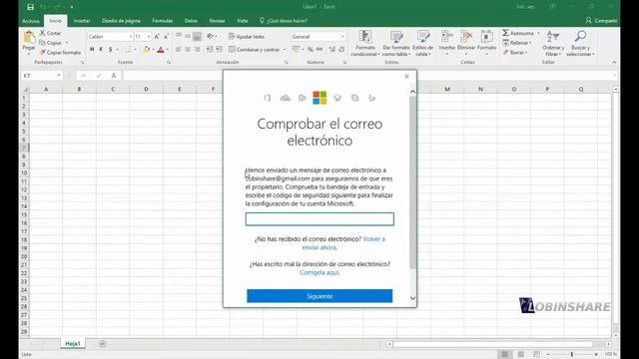Switch to the Vista tab
Image resolution: width=639 pixels, height=359 pixels.
[x=242, y=21]
